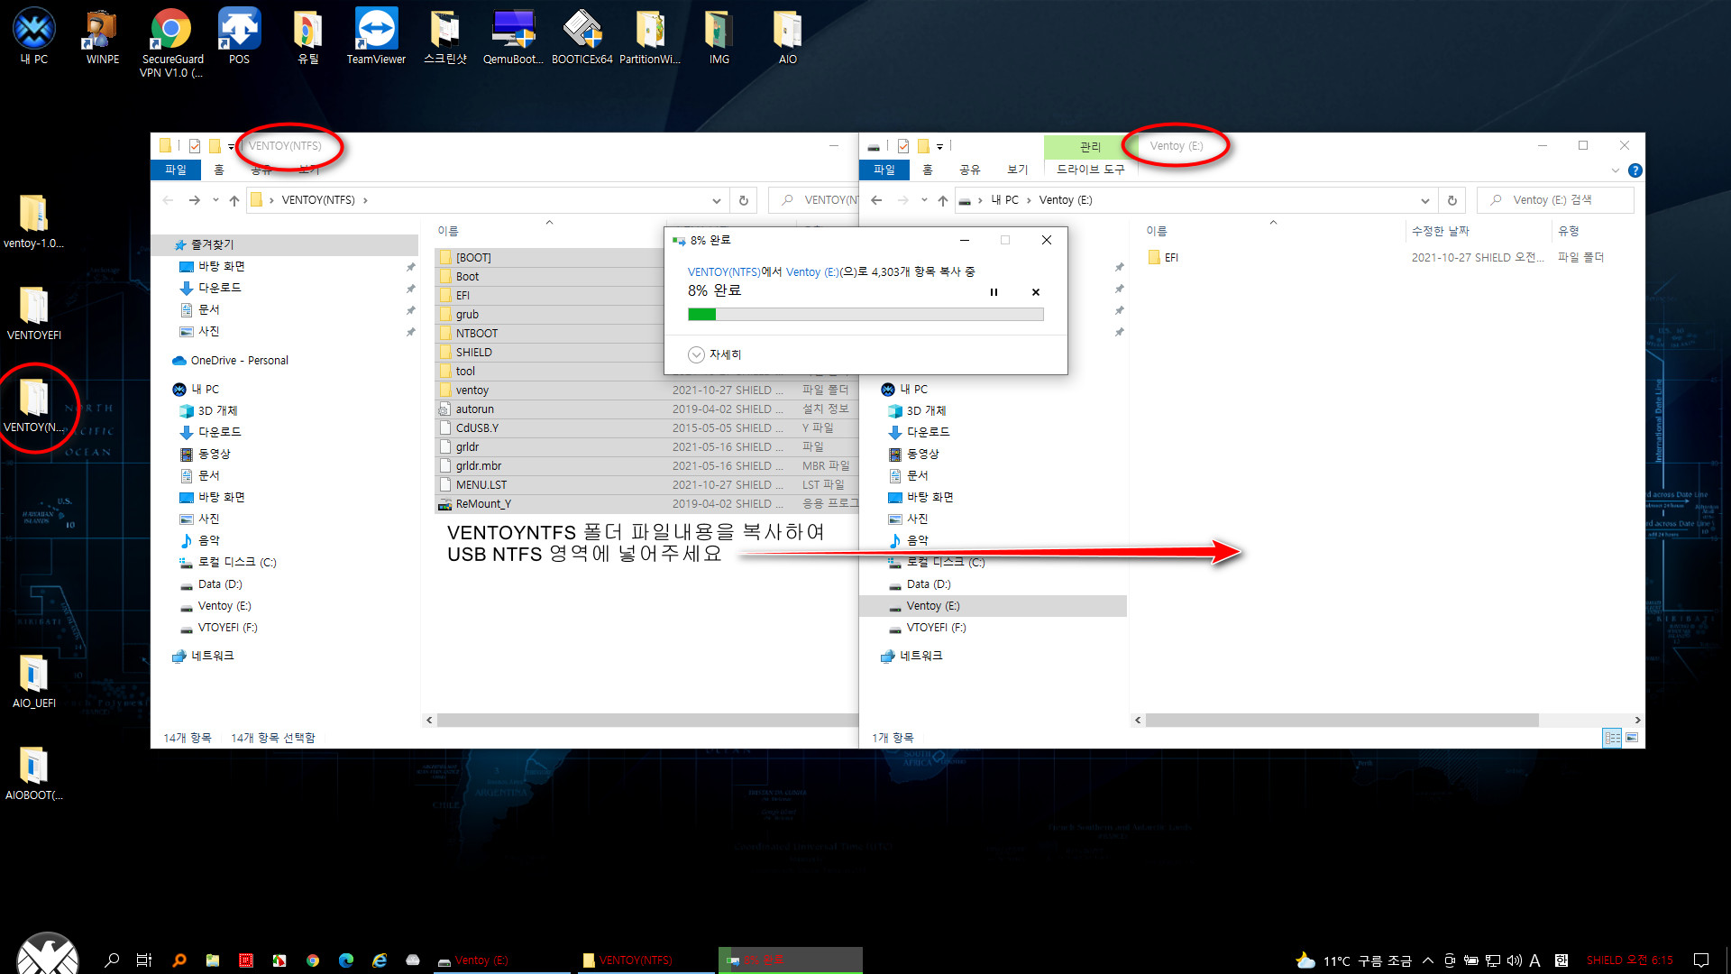Open the AIO desktop folder

pyautogui.click(x=787, y=36)
